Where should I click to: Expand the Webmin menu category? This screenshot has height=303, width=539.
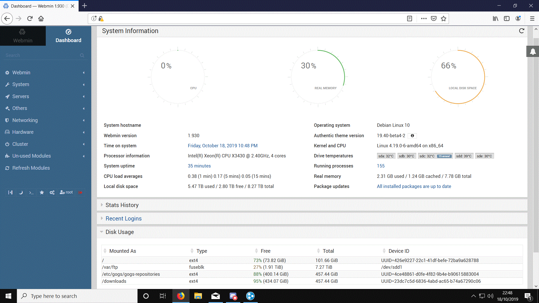tap(45, 73)
